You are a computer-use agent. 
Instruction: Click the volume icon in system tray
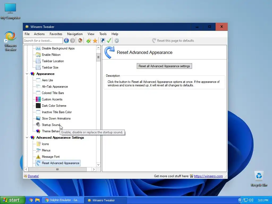[x=251, y=200]
